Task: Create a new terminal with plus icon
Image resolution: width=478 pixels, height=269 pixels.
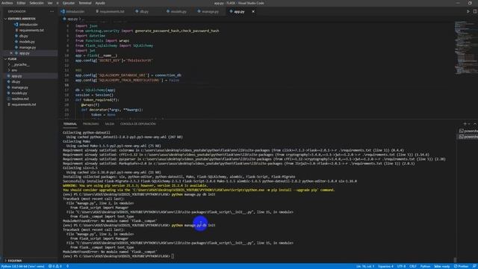Action: click(465, 124)
